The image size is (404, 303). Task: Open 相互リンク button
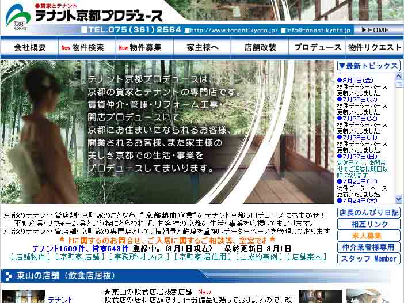[369, 224]
